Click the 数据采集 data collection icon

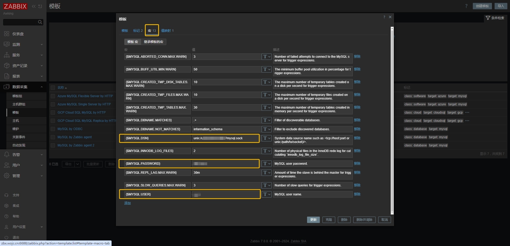[7, 87]
